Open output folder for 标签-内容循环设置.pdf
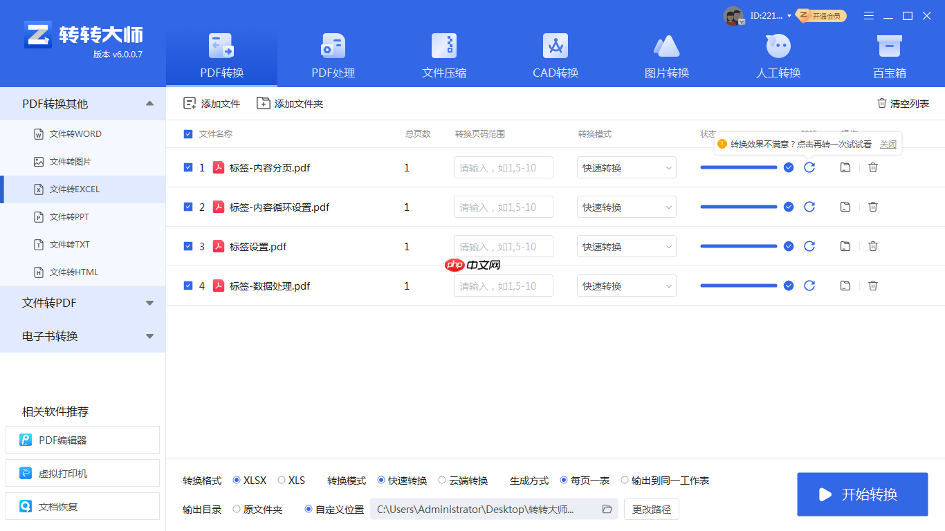Viewport: 945px width, 531px height. (845, 207)
